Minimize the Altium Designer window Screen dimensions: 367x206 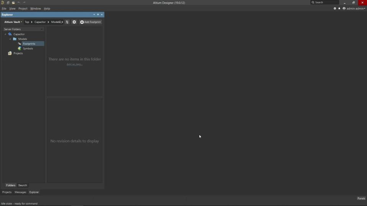(344, 3)
